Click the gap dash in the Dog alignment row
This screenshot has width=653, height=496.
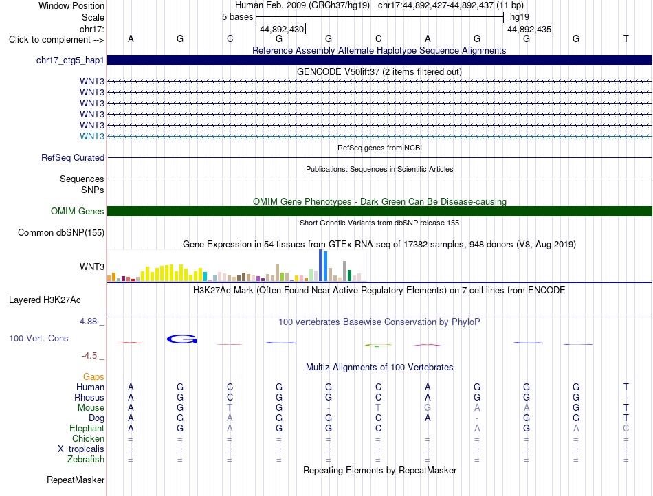point(477,418)
